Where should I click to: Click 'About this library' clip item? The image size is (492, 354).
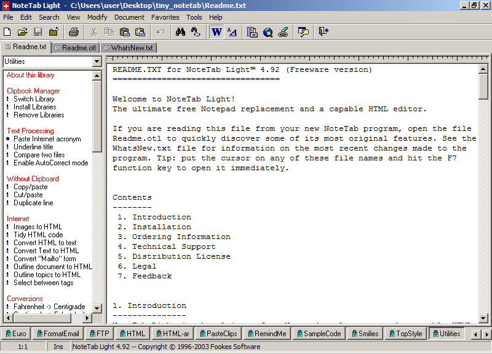pos(31,75)
